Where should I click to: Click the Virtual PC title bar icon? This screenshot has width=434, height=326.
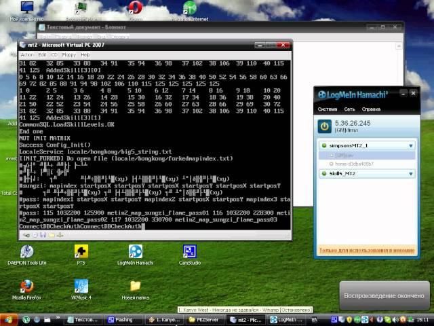[22, 45]
